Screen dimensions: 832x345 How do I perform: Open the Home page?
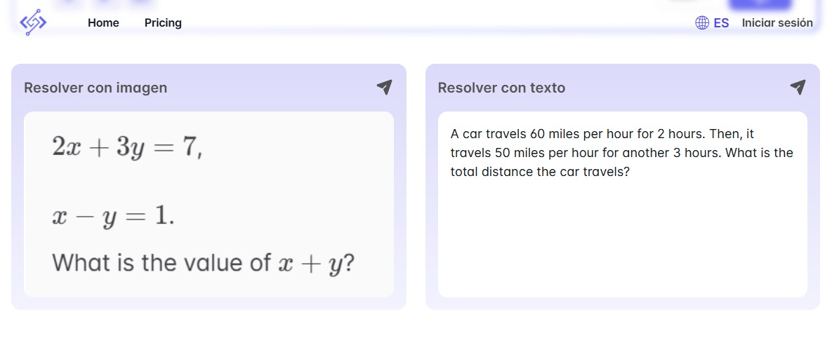103,22
